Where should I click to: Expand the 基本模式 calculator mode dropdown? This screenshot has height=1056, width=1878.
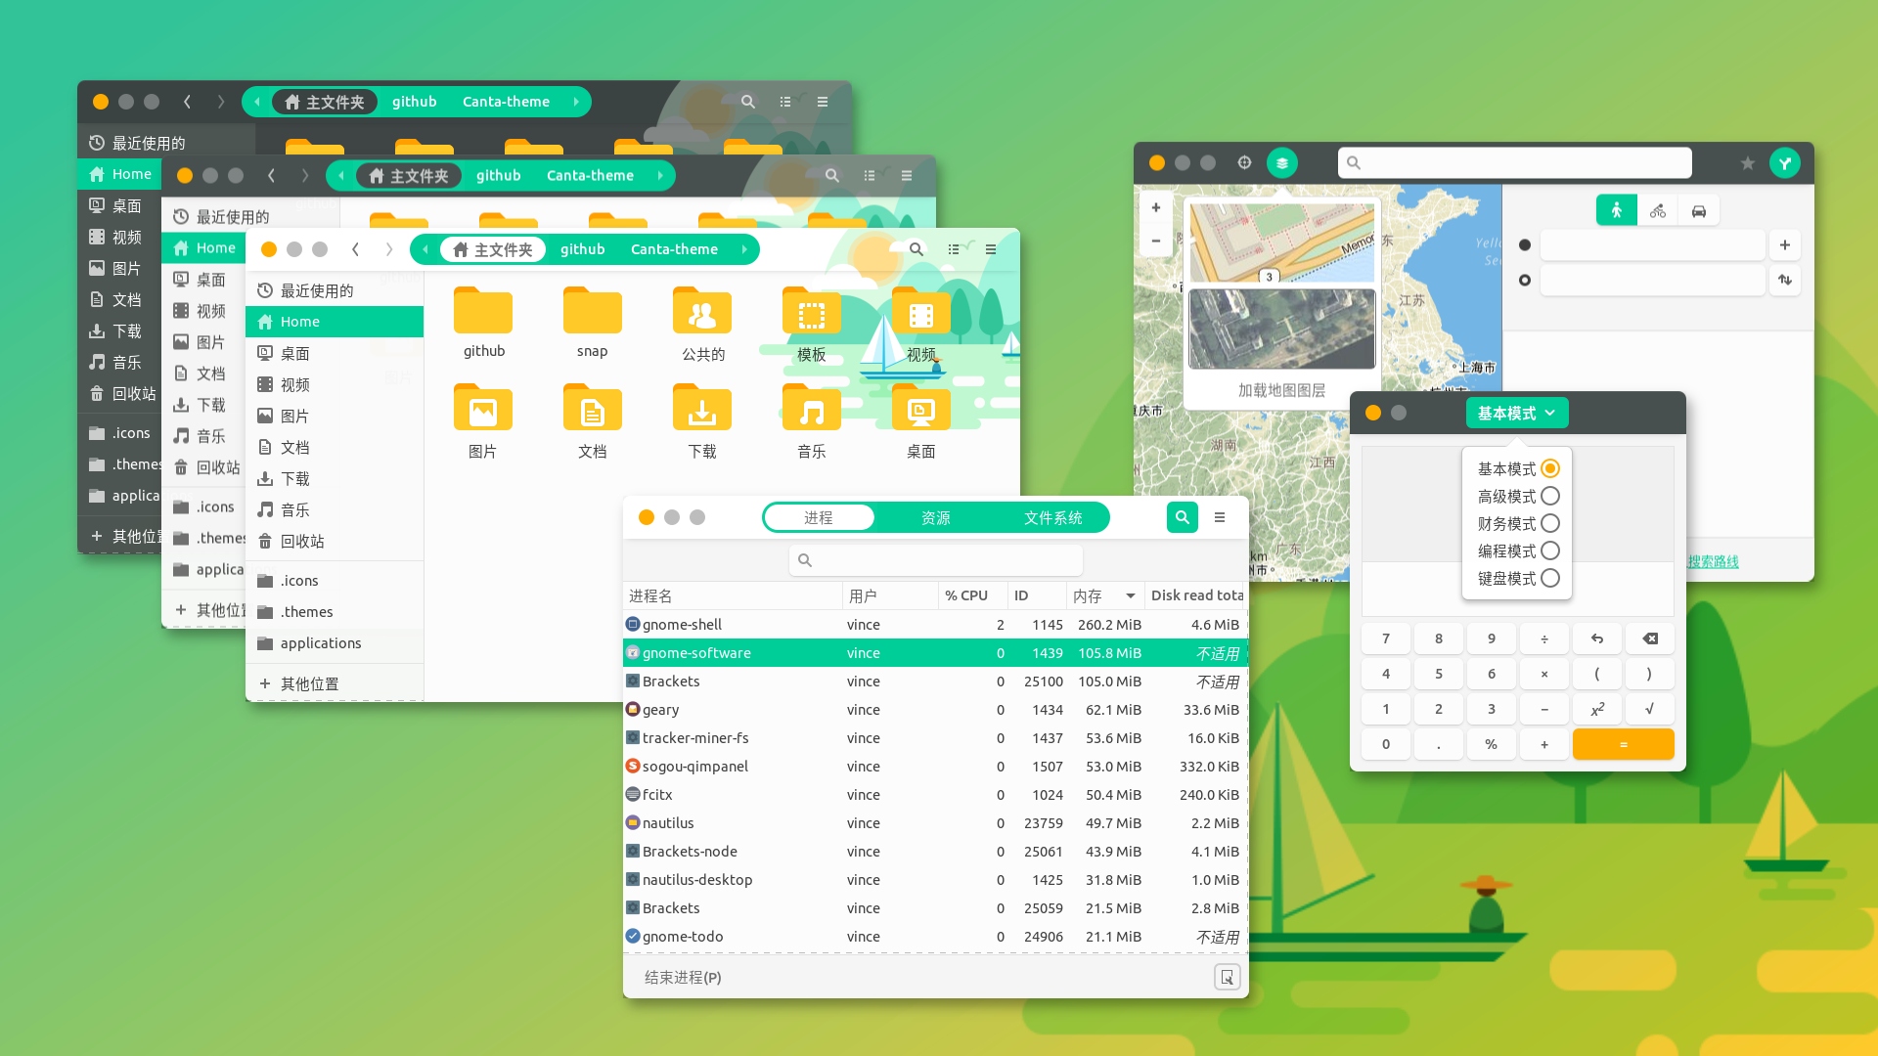coord(1515,412)
